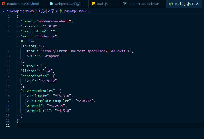The image size is (204, 139).
Task: Expand the chevron after 3.숫자야구 breadcrumb
Action: tap(56, 11)
